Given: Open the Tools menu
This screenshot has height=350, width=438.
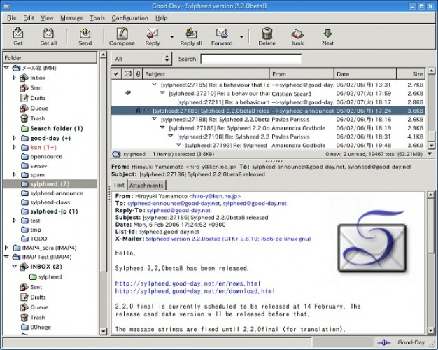Looking at the screenshot, I should point(97,18).
